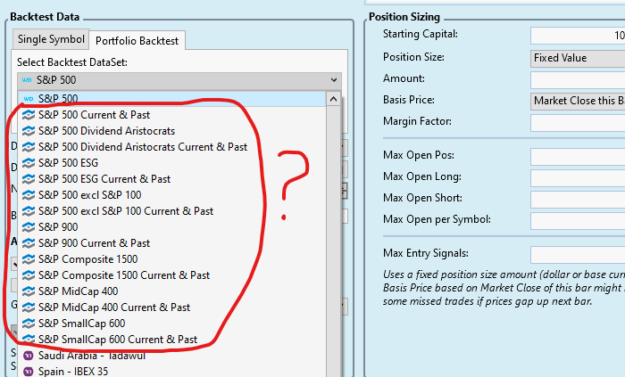Click the Margin Factor input field

578,122
